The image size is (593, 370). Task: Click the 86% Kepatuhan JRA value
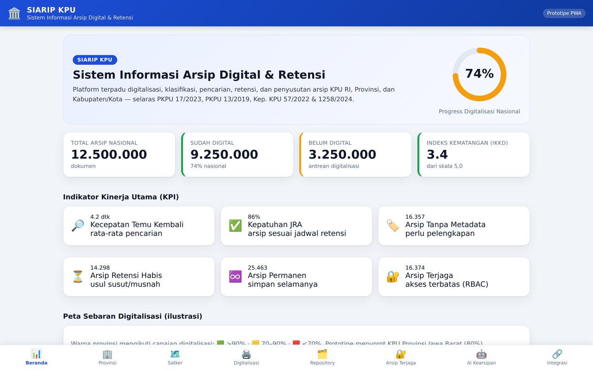(x=254, y=217)
